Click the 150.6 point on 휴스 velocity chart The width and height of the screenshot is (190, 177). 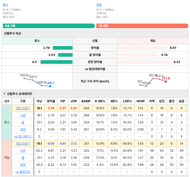tap(24, 78)
